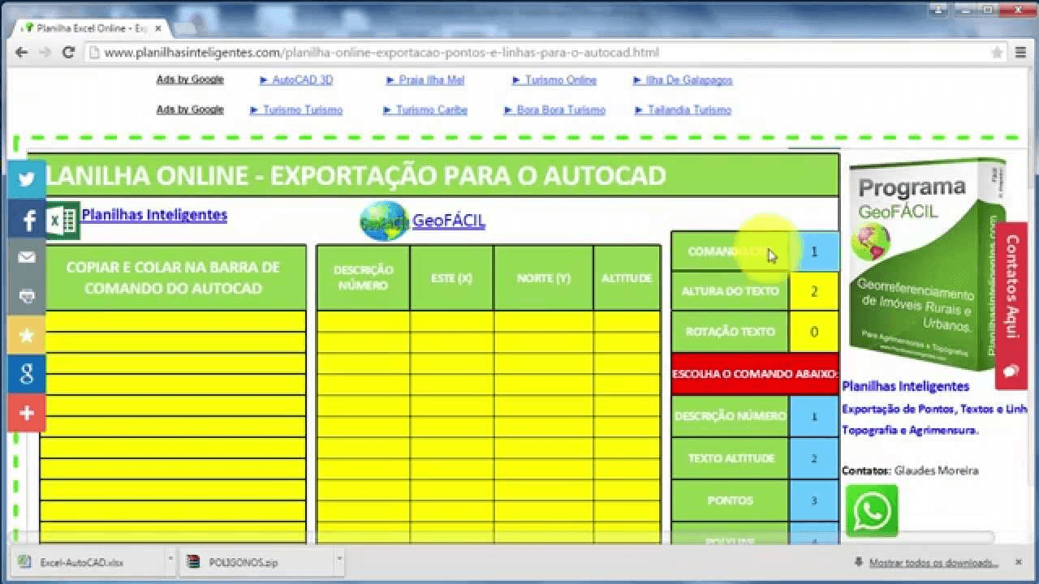1039x584 pixels.
Task: Click the browser forward arrow
Action: click(45, 52)
